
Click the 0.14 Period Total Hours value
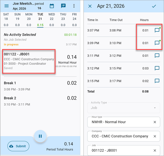[69, 144]
